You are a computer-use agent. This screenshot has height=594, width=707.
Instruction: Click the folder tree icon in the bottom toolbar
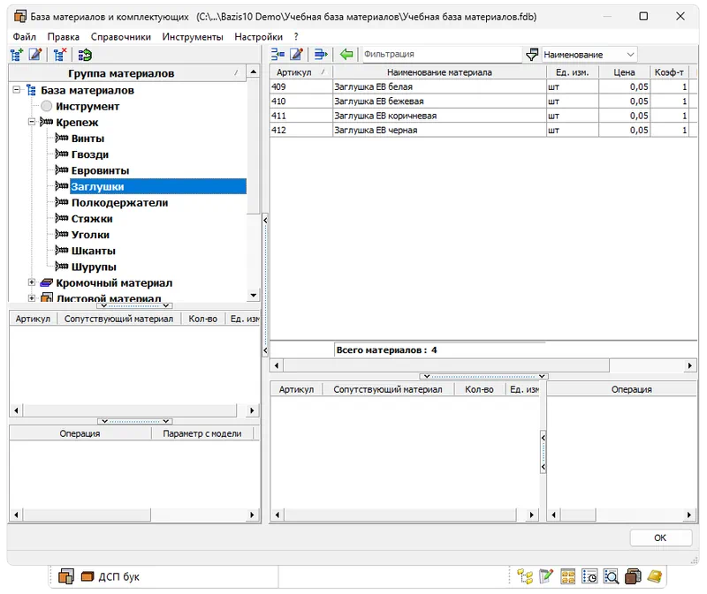point(525,576)
